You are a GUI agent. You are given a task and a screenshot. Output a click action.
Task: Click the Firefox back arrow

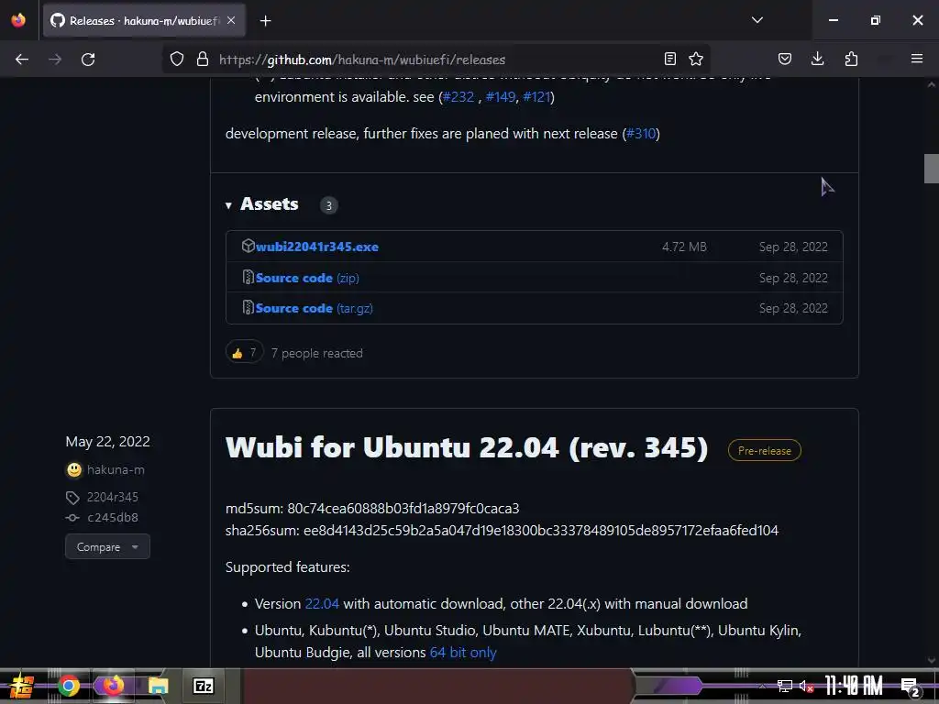click(22, 60)
